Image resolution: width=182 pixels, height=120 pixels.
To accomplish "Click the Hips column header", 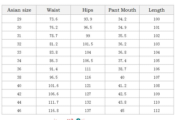I will [x=88, y=10].
